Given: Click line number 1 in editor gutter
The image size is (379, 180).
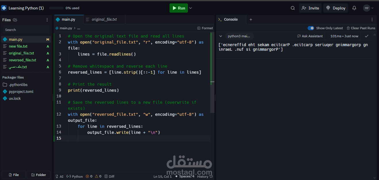Looking at the screenshot, I should pyautogui.click(x=60, y=36).
